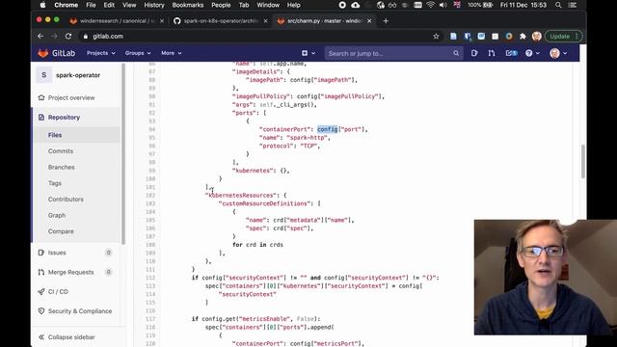Screen dimensions: 617x347
Task: Go forward in browser history
Action: (x=54, y=37)
